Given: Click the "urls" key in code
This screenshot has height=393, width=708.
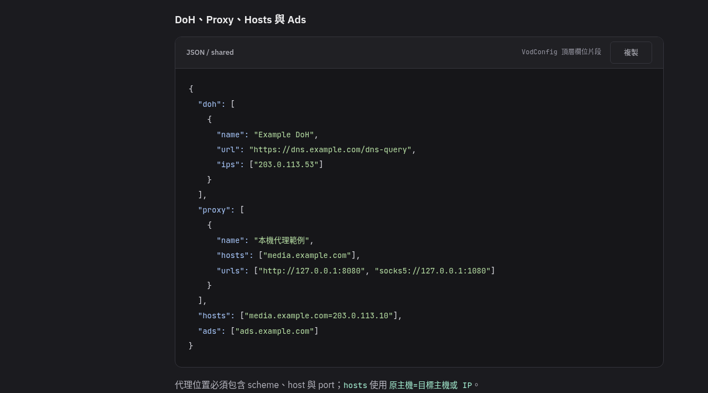Looking at the screenshot, I should 231,271.
